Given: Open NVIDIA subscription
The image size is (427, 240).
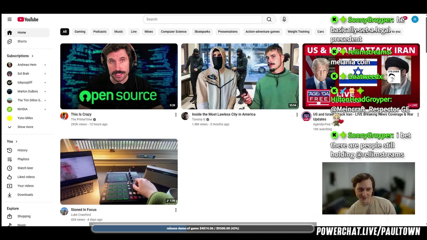Looking at the screenshot, I should click(x=27, y=109).
